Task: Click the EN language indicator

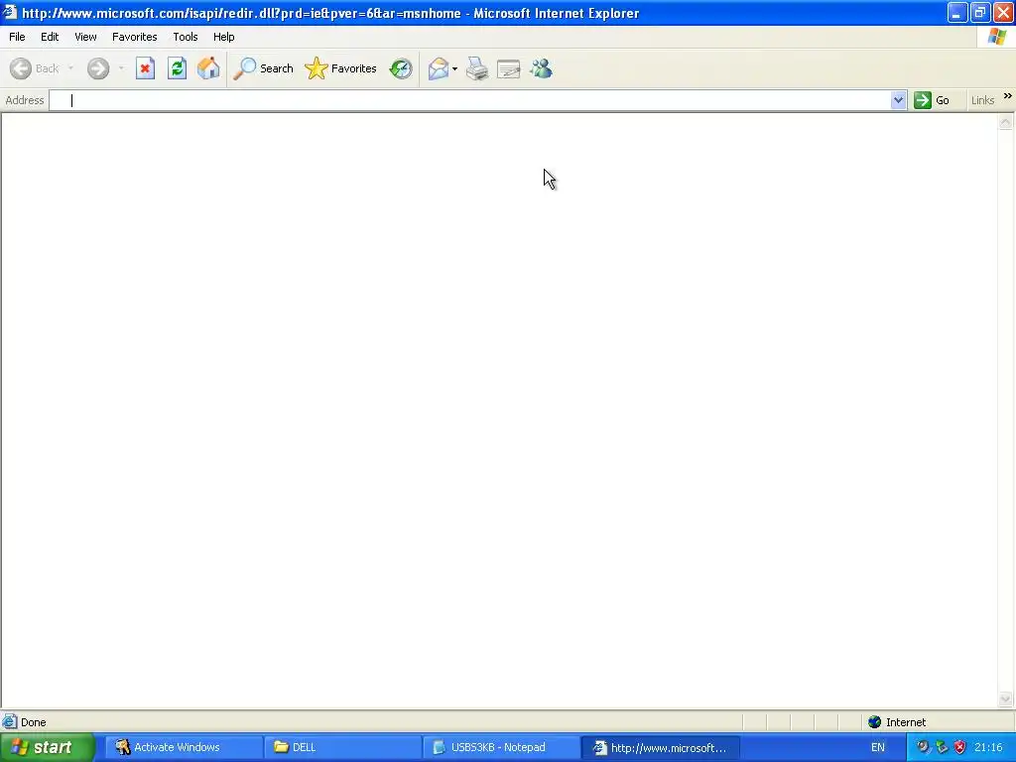Action: [877, 748]
